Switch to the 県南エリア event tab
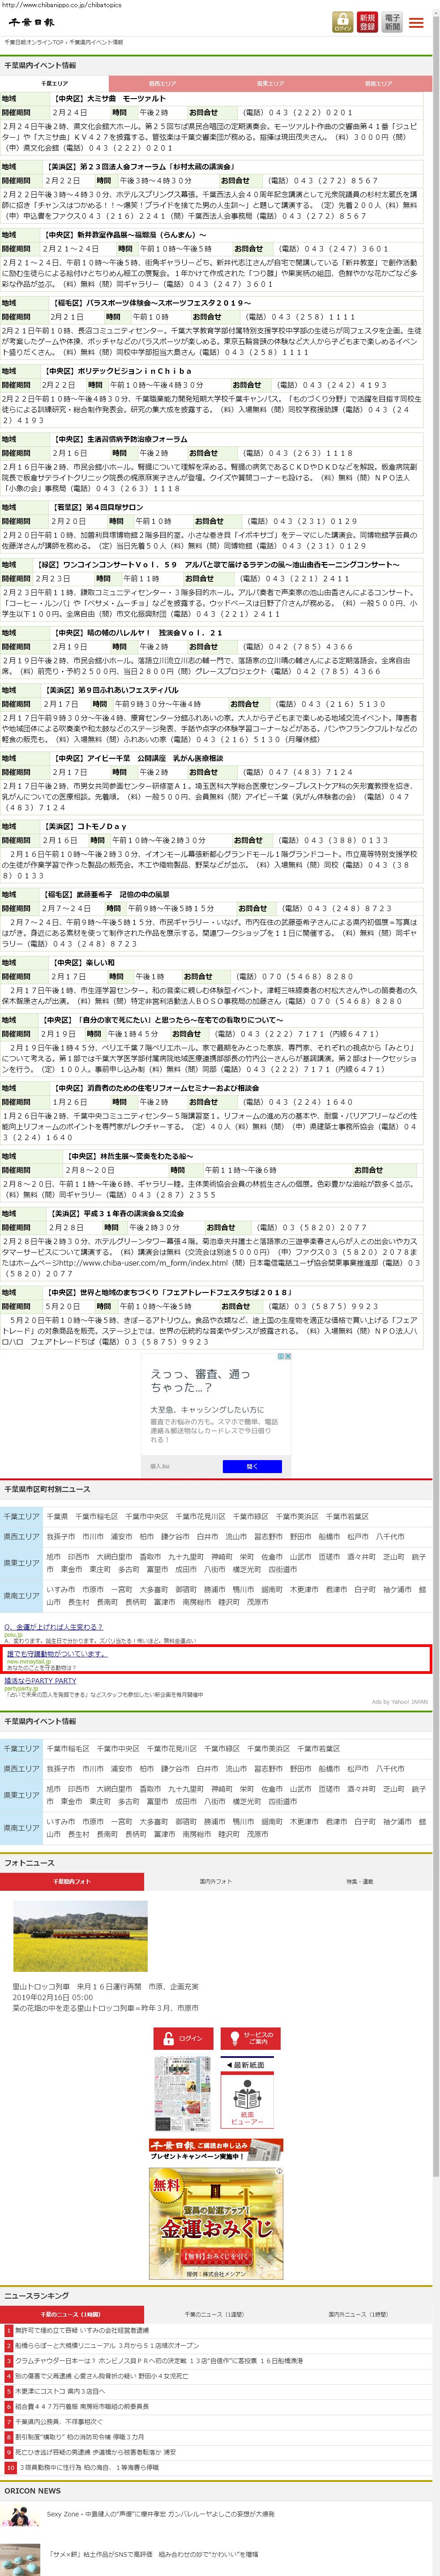Viewport: 440px width, 2576px height. click(x=378, y=84)
